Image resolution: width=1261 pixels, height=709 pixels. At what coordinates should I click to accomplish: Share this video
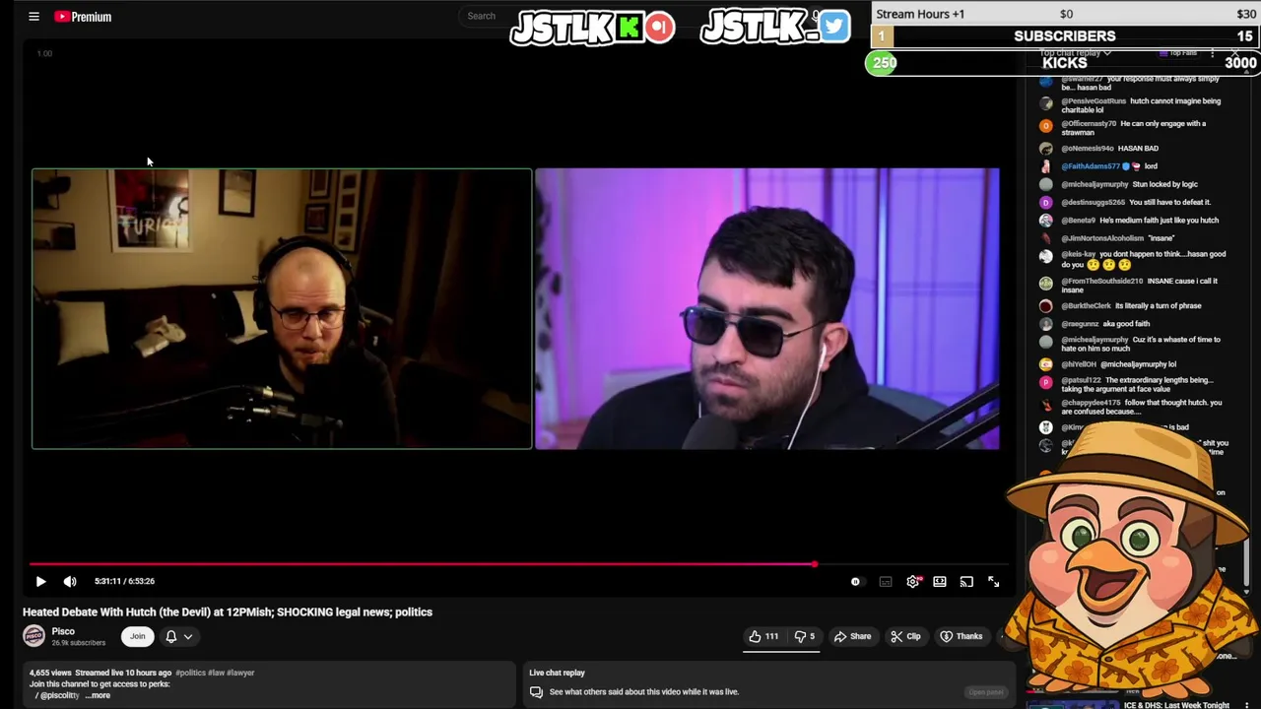click(853, 636)
